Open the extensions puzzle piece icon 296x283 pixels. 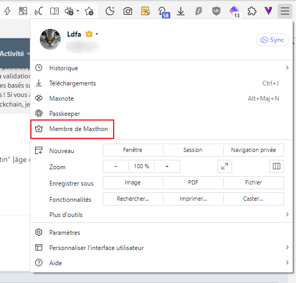(x=252, y=11)
